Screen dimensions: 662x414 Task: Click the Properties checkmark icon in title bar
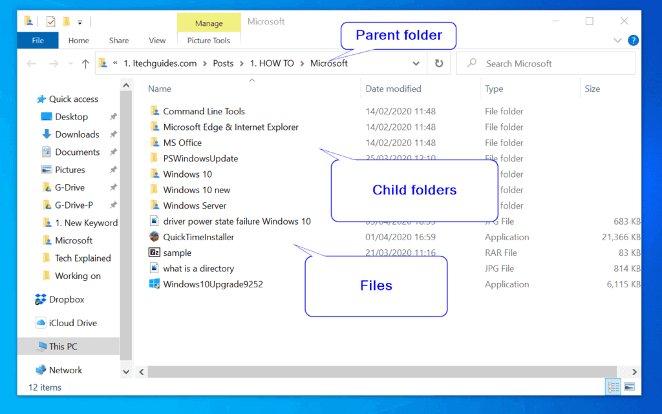pyautogui.click(x=50, y=21)
